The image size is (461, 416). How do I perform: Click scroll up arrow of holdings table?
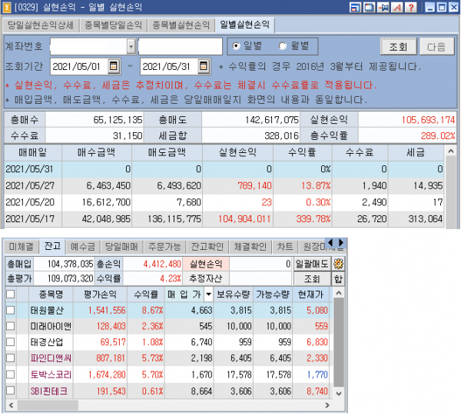coord(339,293)
